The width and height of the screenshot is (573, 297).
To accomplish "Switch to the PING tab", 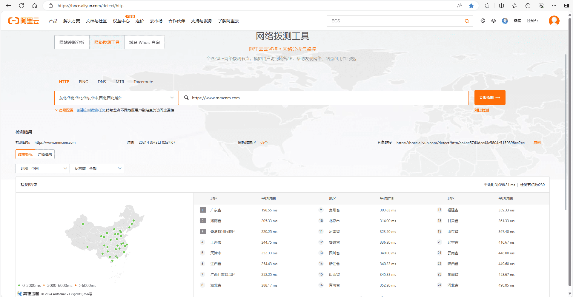I will [x=83, y=82].
